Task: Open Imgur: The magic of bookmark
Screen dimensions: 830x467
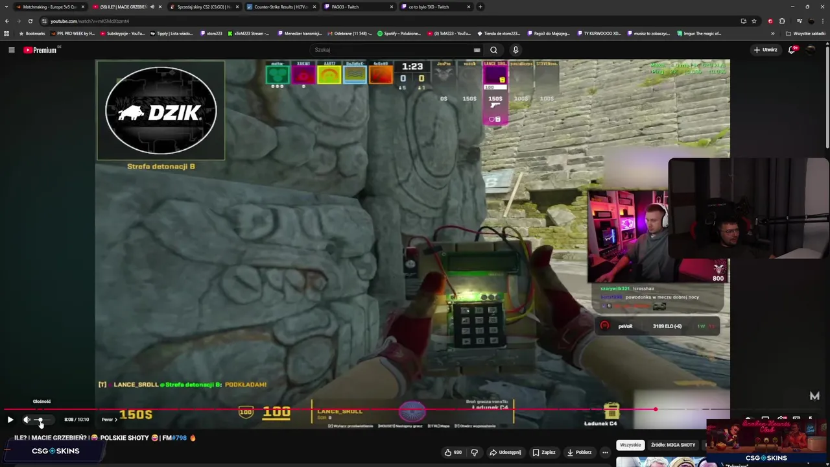Action: 699,34
